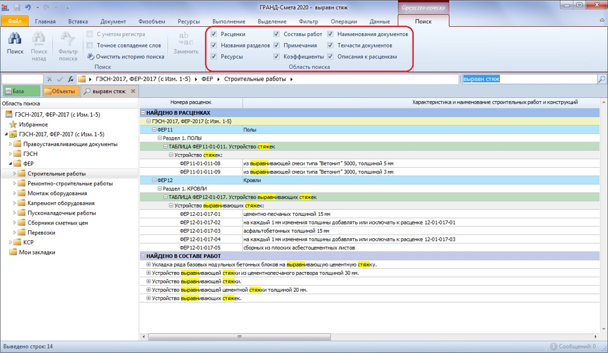Click the Поиск binoculars icon
Image resolution: width=608 pixels, height=353 pixels.
pos(15,39)
